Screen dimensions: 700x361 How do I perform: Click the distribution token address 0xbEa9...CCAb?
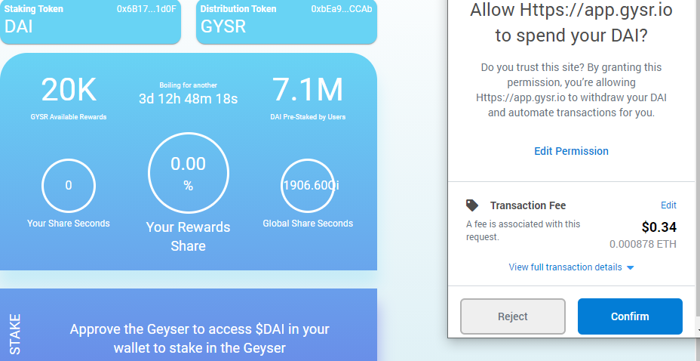click(x=342, y=9)
